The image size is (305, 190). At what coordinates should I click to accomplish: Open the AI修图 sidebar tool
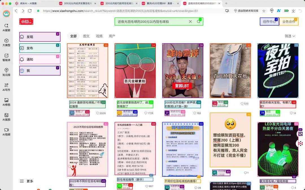(x=6, y=102)
